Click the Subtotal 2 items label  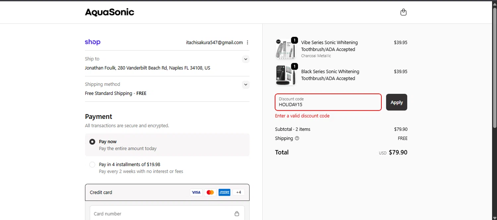point(293,129)
